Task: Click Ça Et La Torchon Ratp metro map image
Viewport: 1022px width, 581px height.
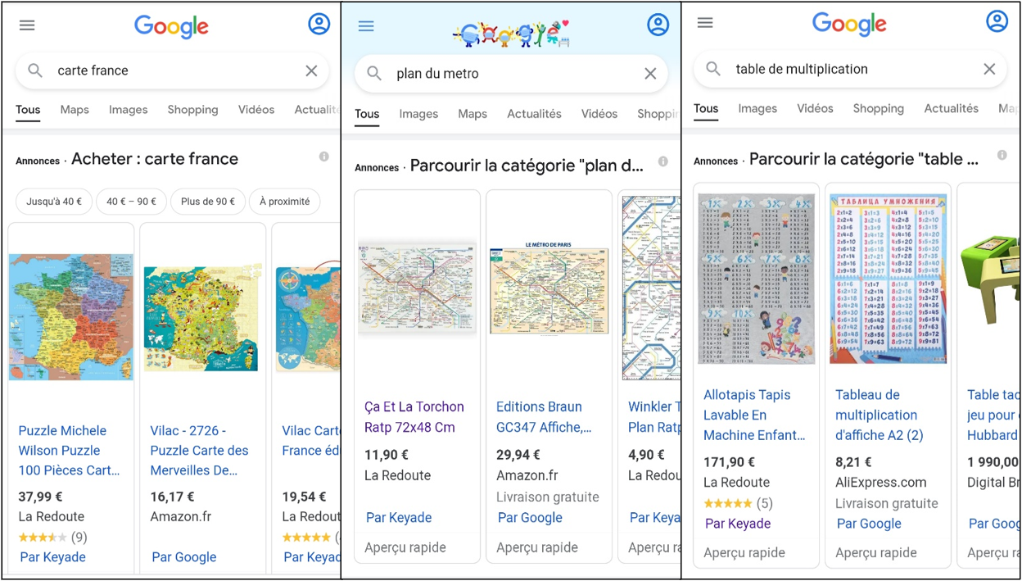Action: 418,288
